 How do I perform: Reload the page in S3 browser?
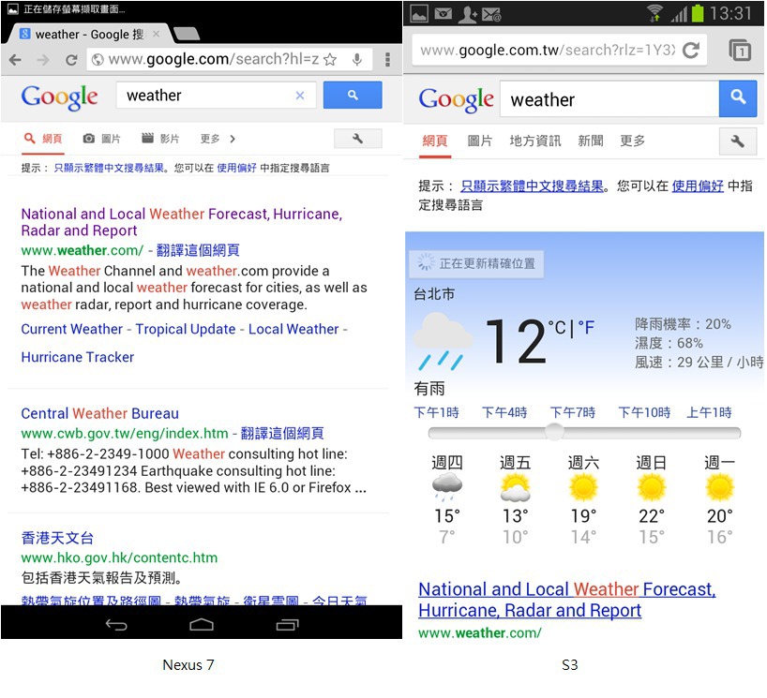691,50
